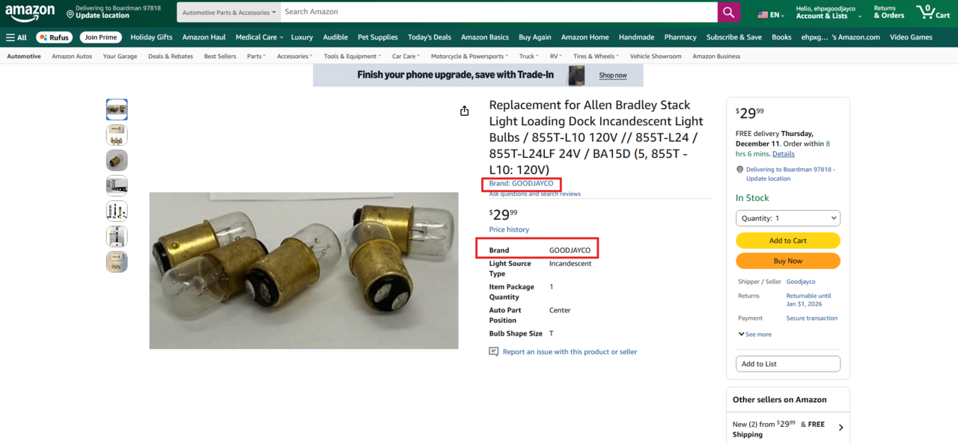Open Automotive Parts & Accessories search category dropdown

[229, 12]
